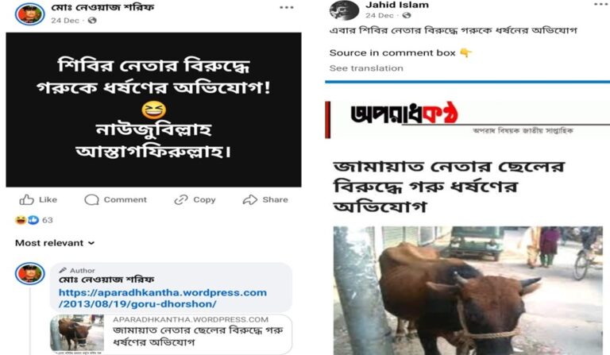Click the Share arrow icon
The height and width of the screenshot is (355, 610).
[249, 200]
